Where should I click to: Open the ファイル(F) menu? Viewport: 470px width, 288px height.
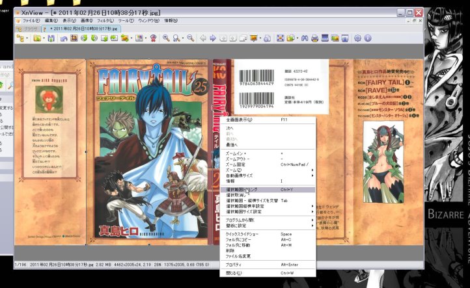[31, 21]
